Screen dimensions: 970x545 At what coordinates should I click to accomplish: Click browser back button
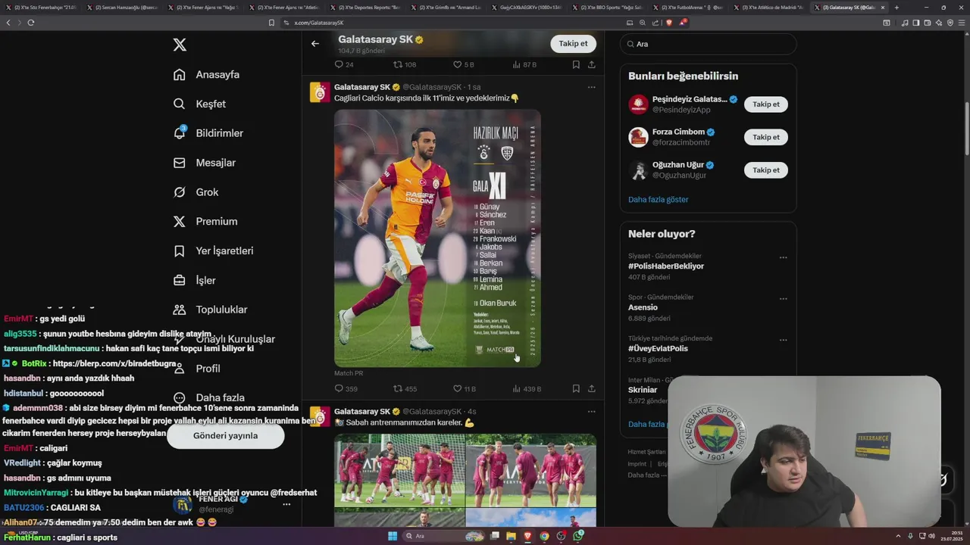(x=8, y=23)
